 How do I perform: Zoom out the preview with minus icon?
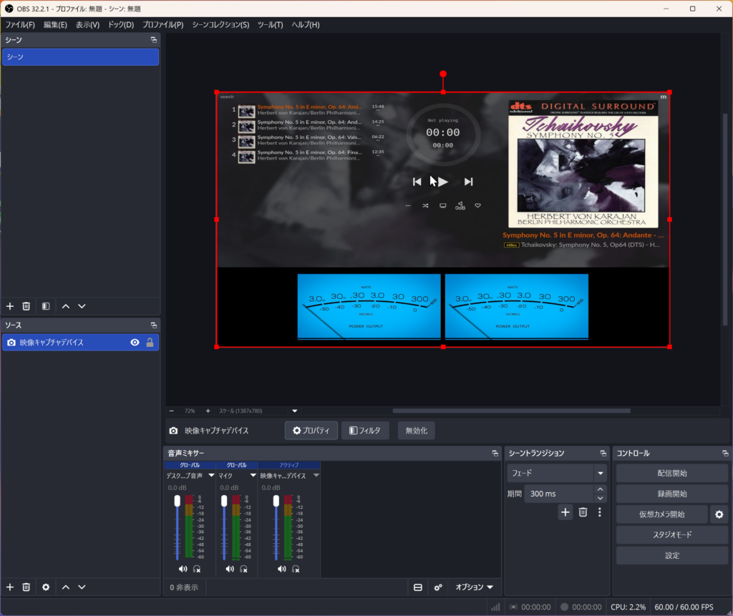coord(172,411)
